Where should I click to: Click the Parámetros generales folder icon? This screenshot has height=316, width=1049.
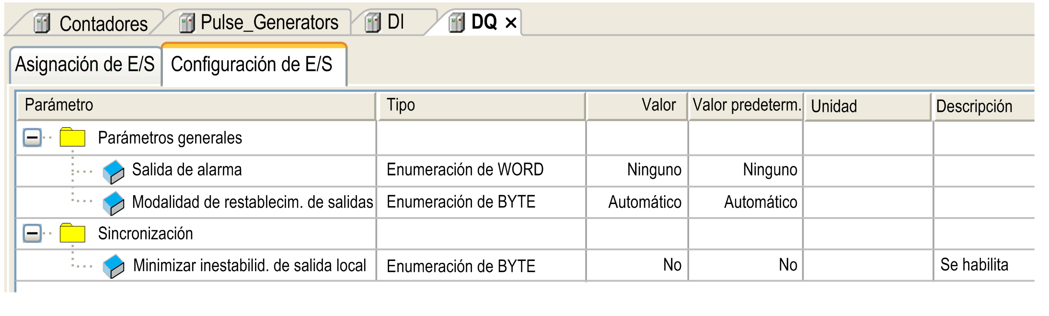[x=72, y=137]
